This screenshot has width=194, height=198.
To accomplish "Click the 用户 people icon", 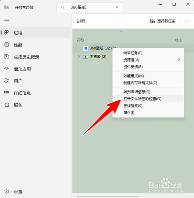I will point(7,81).
